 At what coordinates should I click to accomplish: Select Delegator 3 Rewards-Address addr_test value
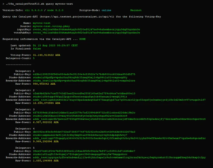pos(119,119)
